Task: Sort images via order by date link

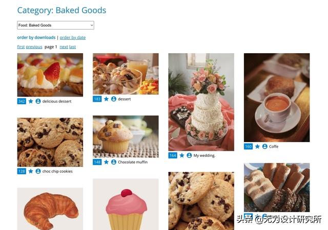Action: 73,38
